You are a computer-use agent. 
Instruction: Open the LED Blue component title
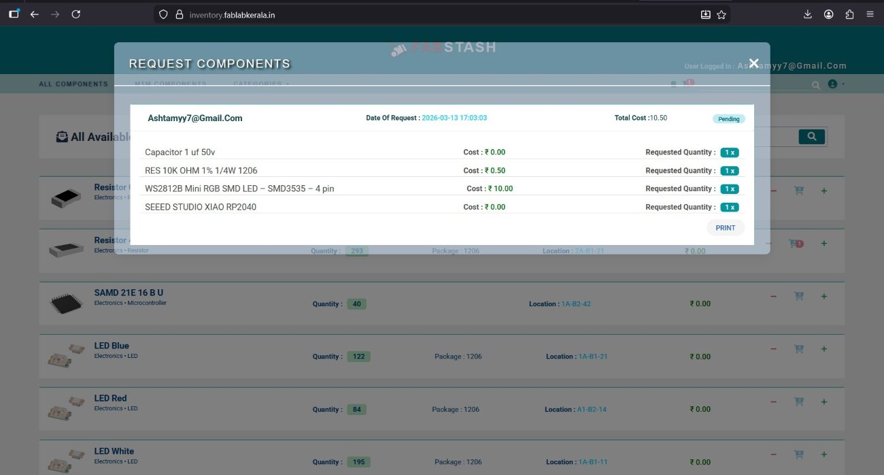point(112,346)
